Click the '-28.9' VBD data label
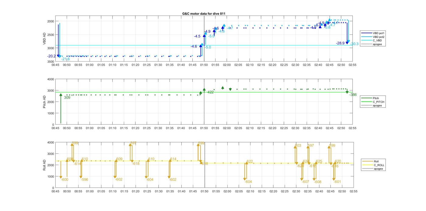Viewport: 426px width, 211px height. (x=340, y=43)
